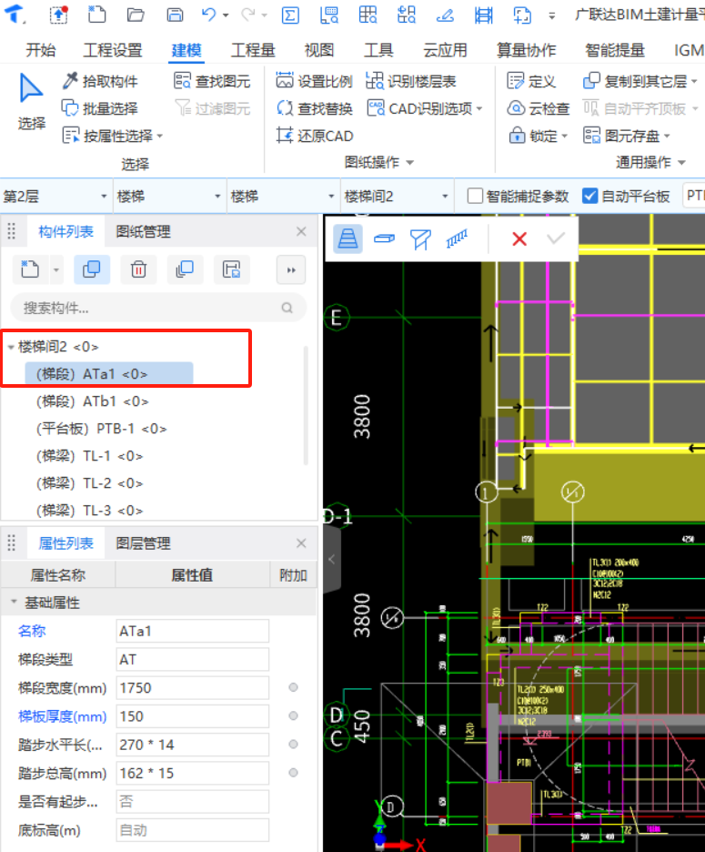This screenshot has width=705, height=852.
Task: Select the large 选择 arrow tool
Action: coord(31,102)
